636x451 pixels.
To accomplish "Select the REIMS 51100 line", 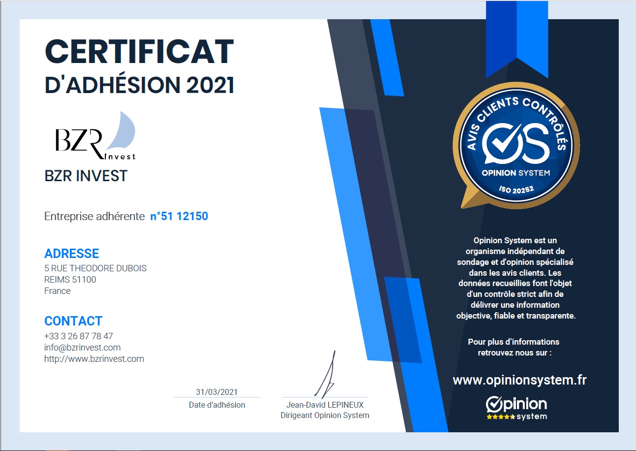I will pos(70,280).
